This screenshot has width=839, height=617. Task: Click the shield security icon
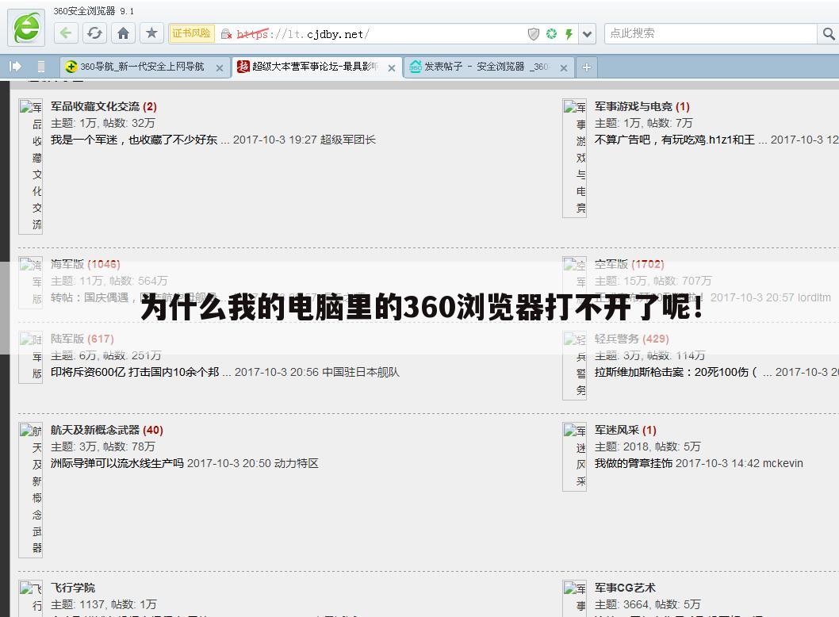coord(534,34)
